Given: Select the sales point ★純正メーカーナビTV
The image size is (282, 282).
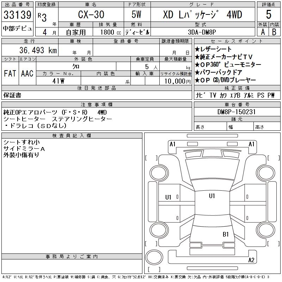Looking at the screenshot, I should pyautogui.click(x=224, y=57).
